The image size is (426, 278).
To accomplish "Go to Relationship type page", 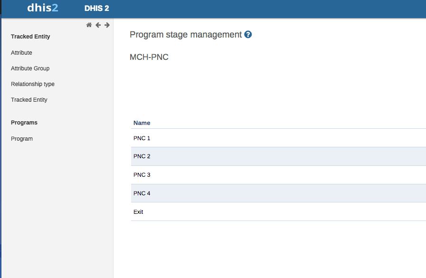I will 33,84.
